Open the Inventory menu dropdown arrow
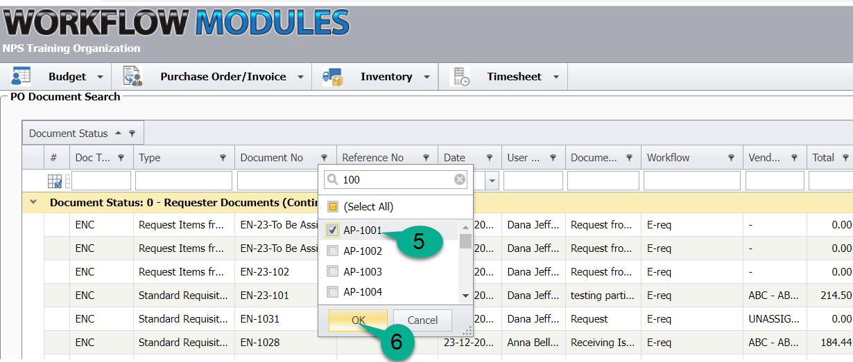 coord(426,77)
